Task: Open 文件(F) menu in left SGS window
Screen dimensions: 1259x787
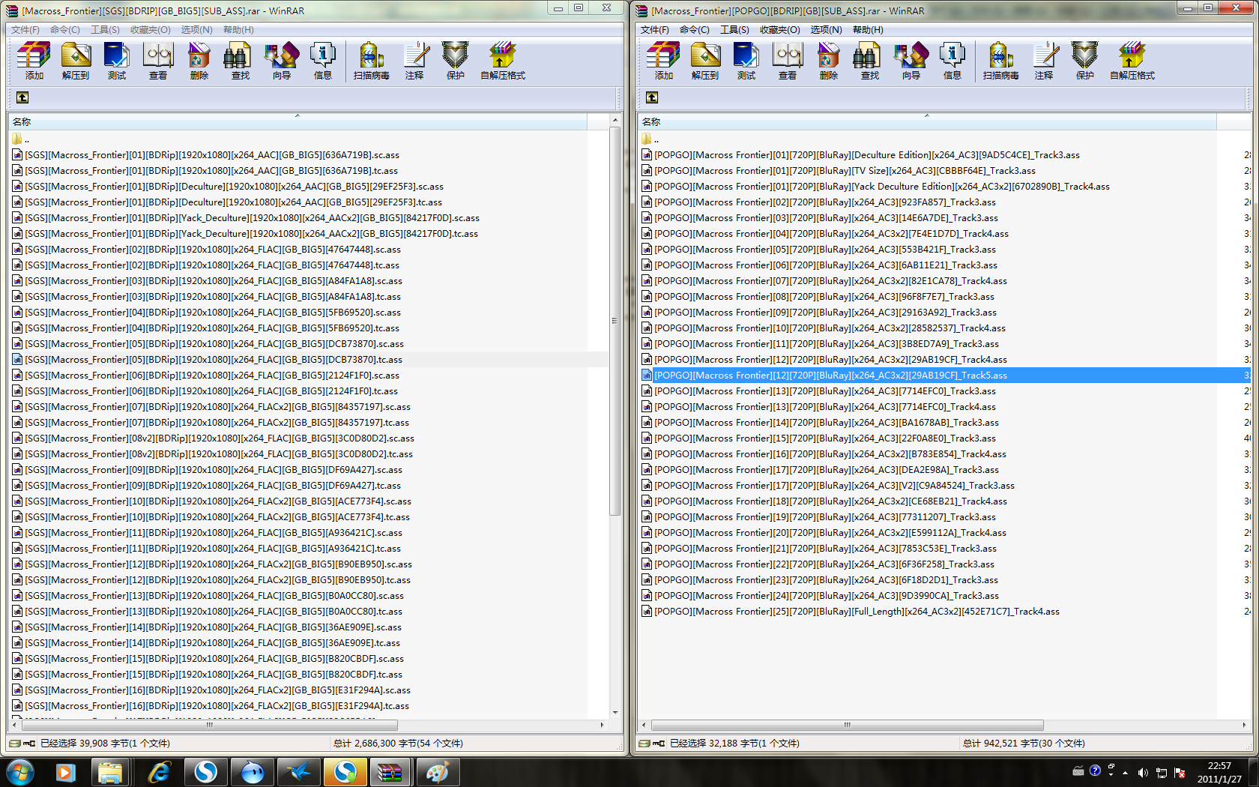Action: pos(25,30)
